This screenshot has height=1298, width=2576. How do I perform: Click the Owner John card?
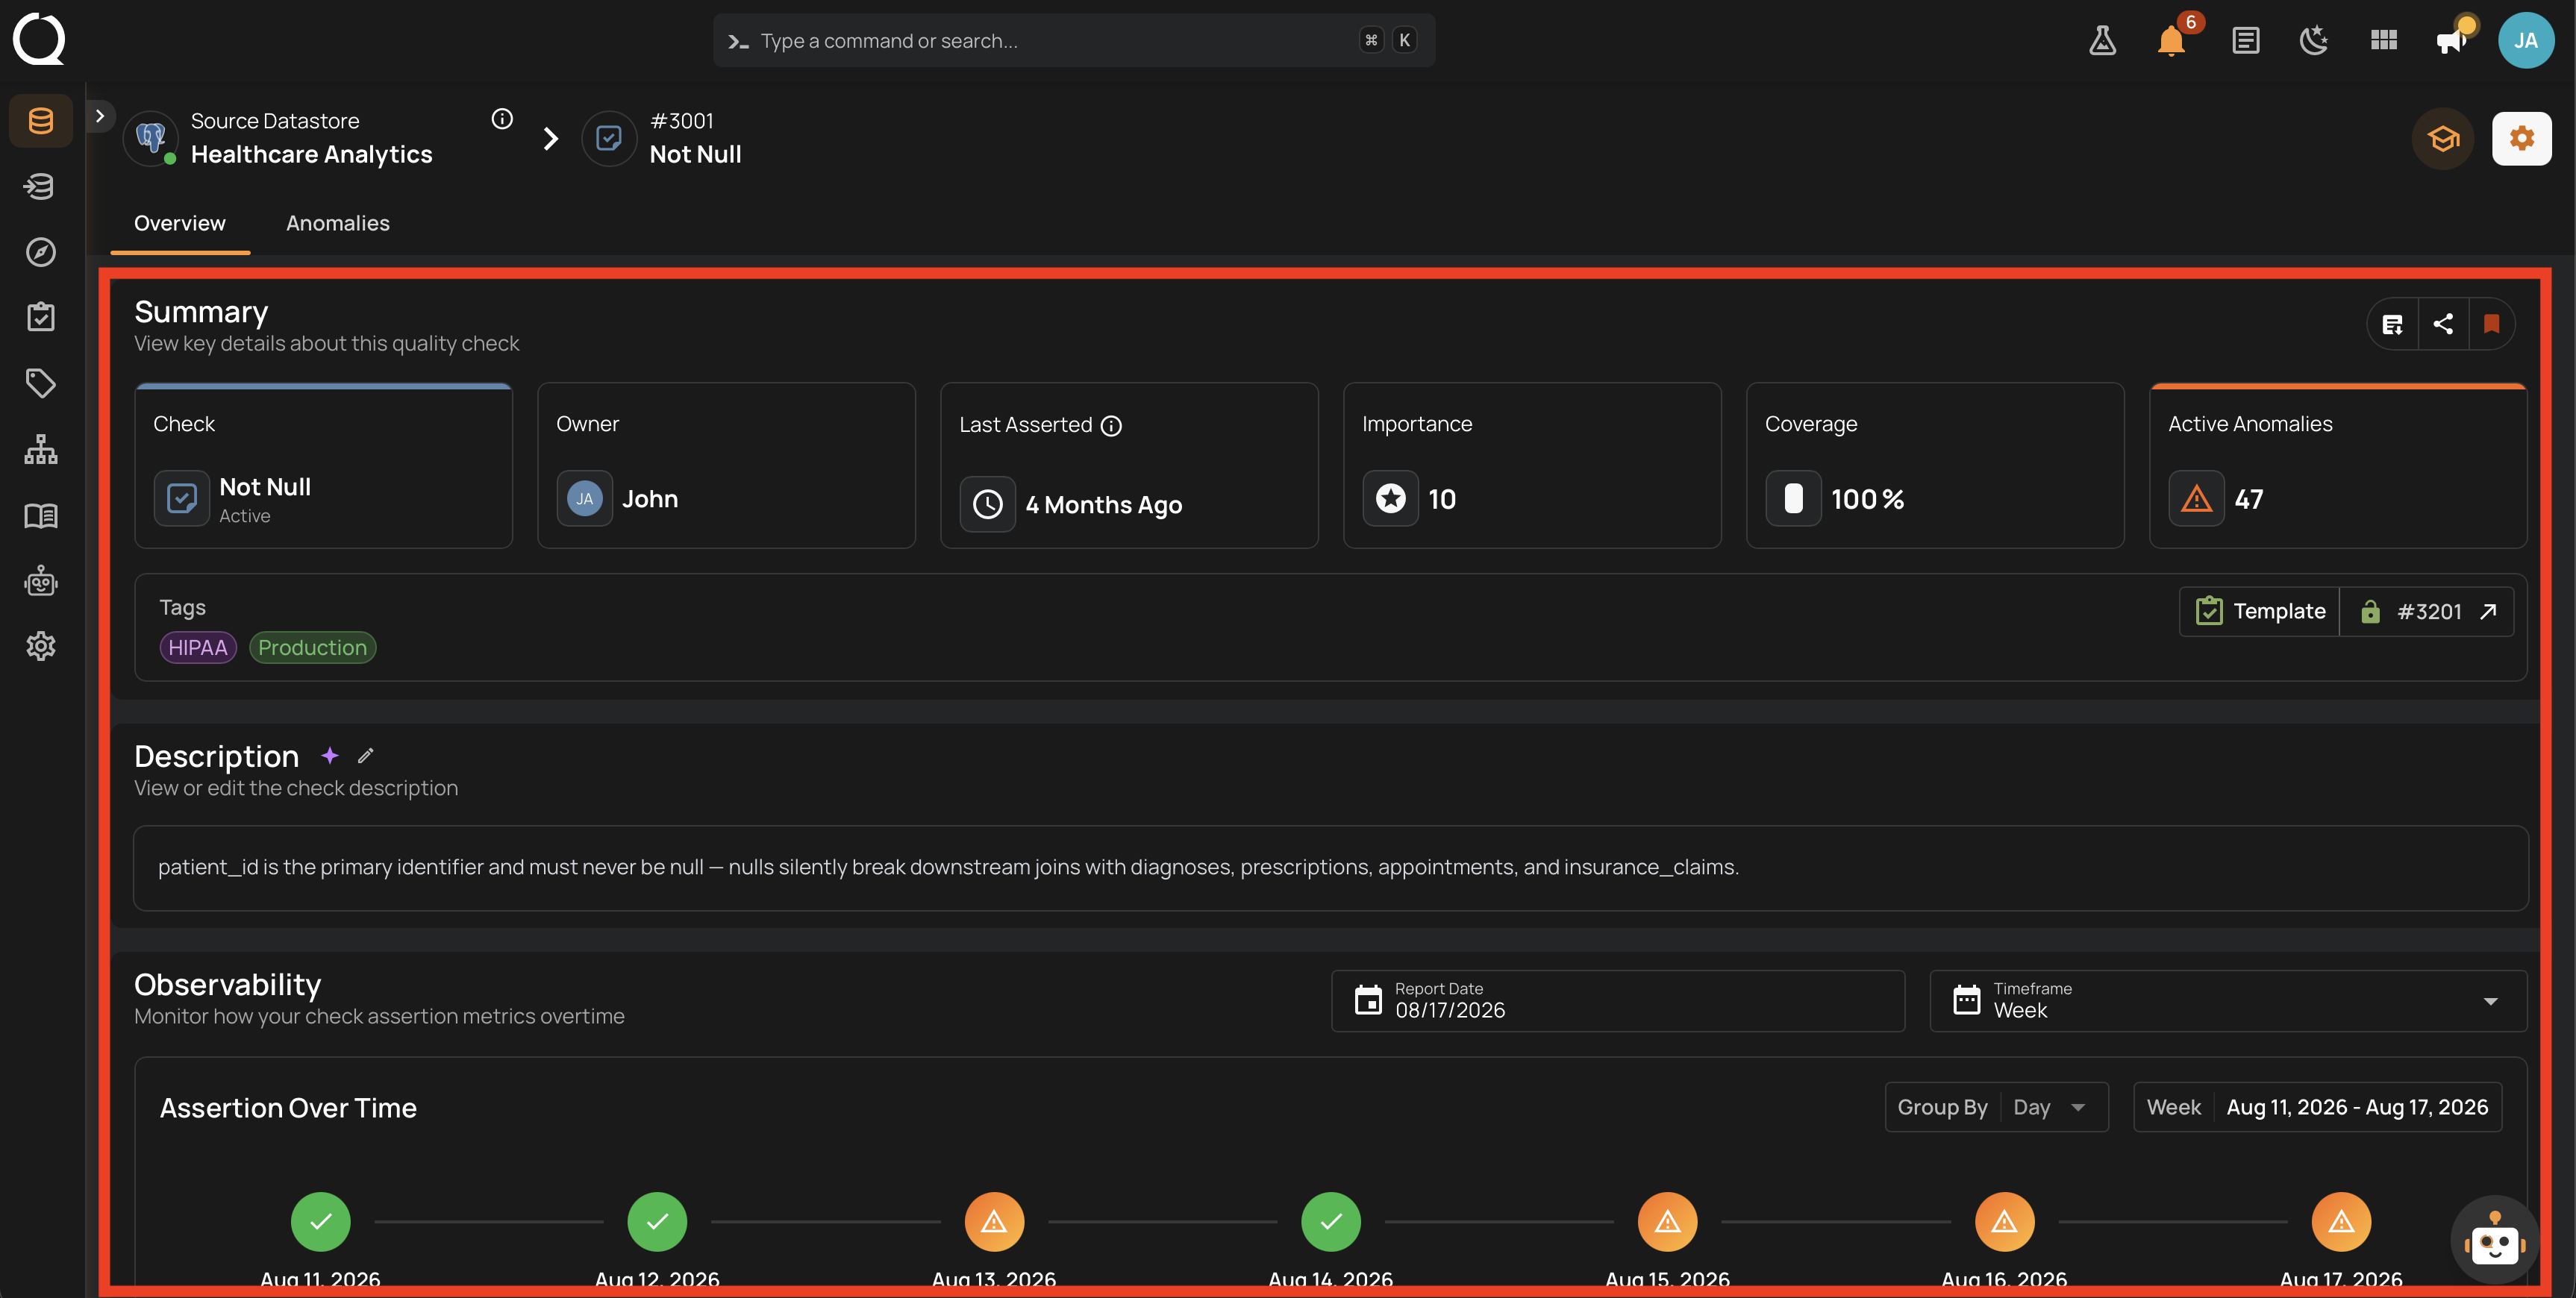(726, 466)
